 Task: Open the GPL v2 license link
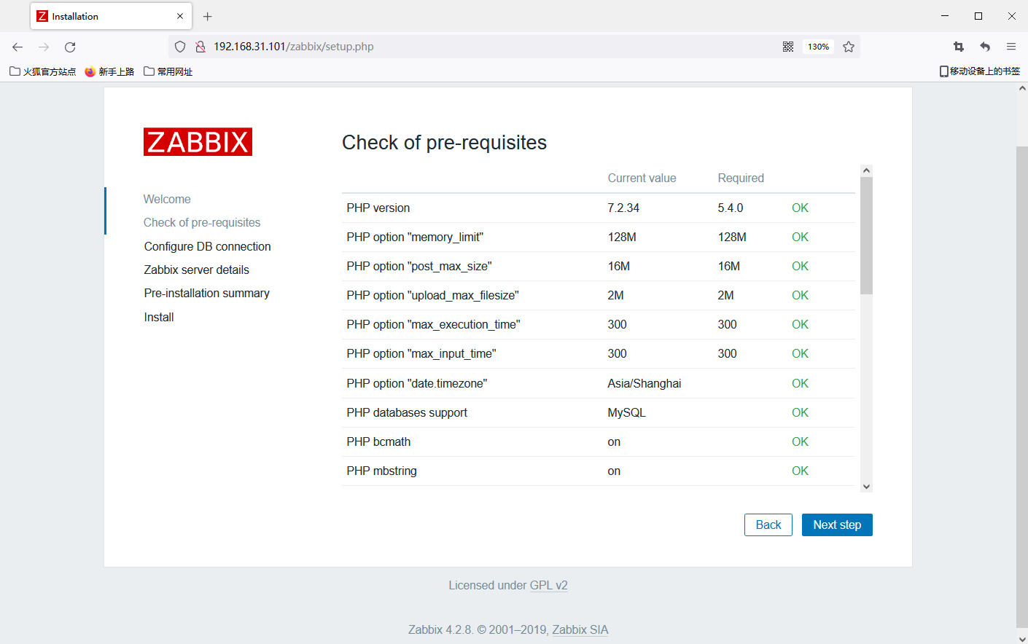coord(549,585)
